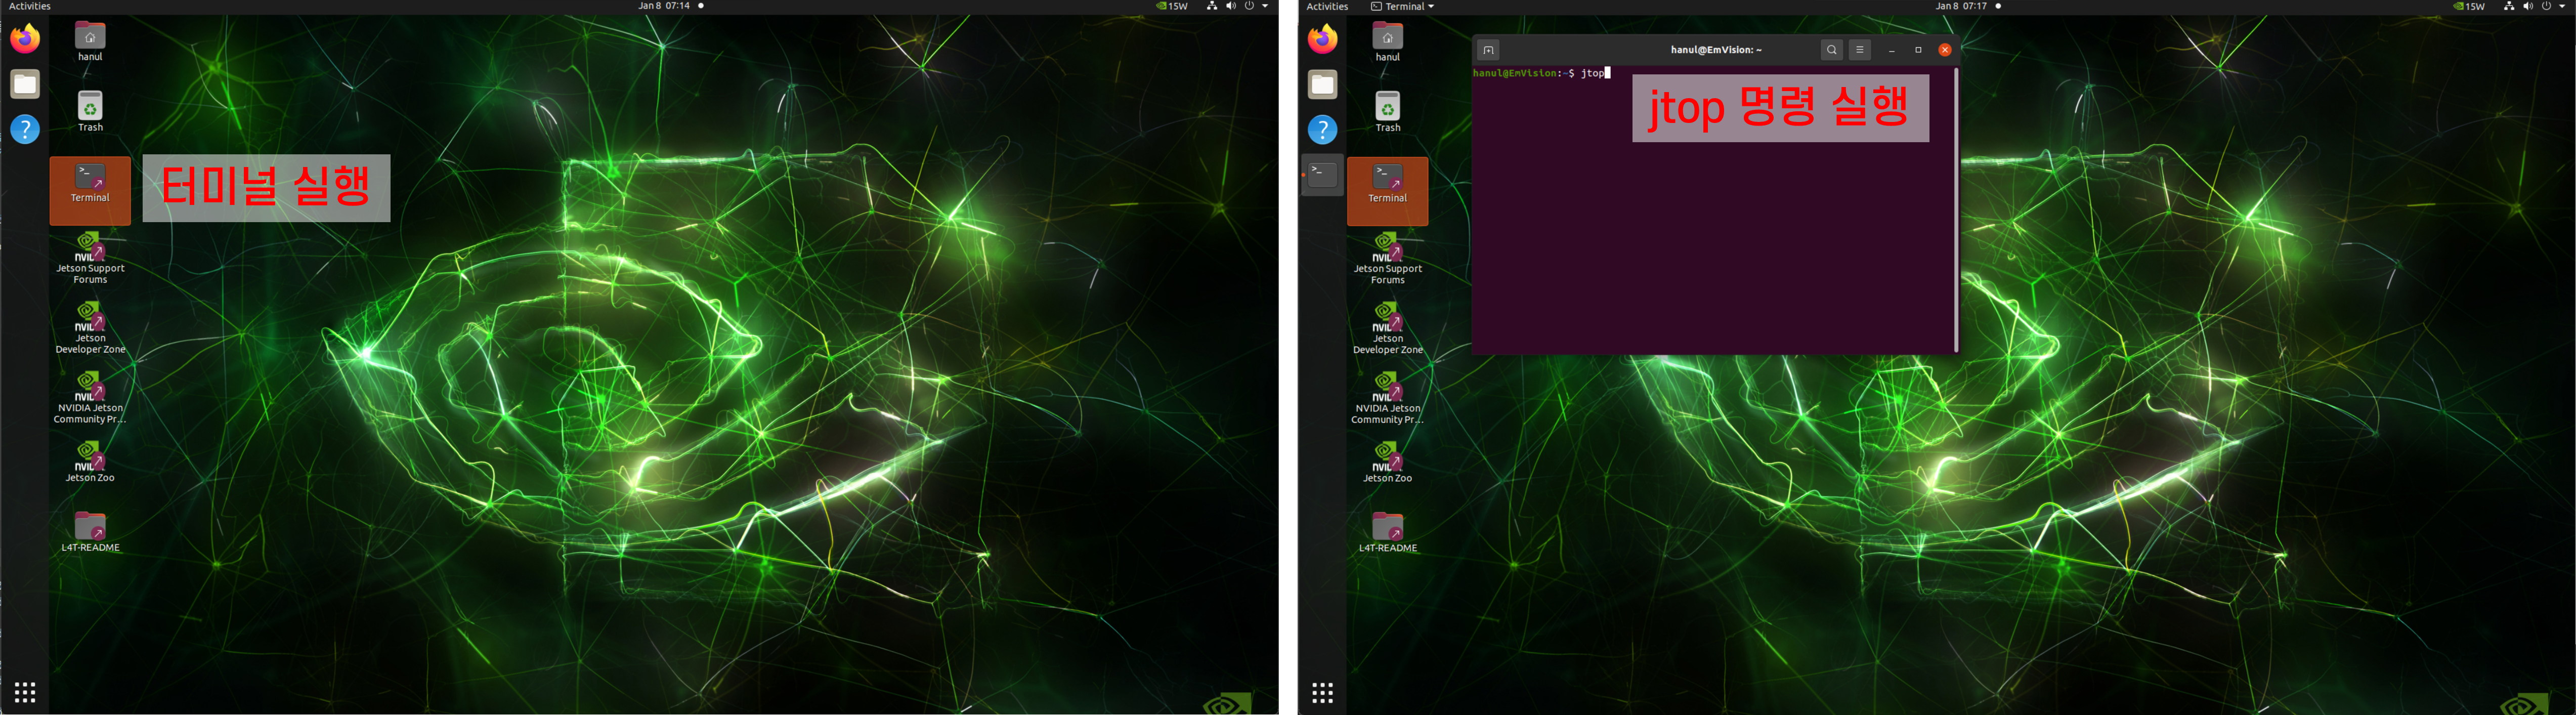2576x715 pixels.
Task: Expand the system menu arrow on the 07:14 desktop
Action: pos(1265,6)
